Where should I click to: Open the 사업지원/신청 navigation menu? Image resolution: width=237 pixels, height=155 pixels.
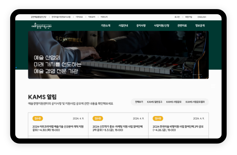(161, 25)
